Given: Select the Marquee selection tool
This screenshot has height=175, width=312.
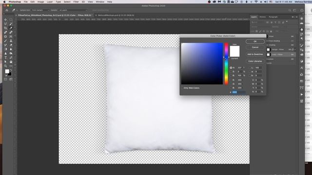Looking at the screenshot, I should pos(11,19).
